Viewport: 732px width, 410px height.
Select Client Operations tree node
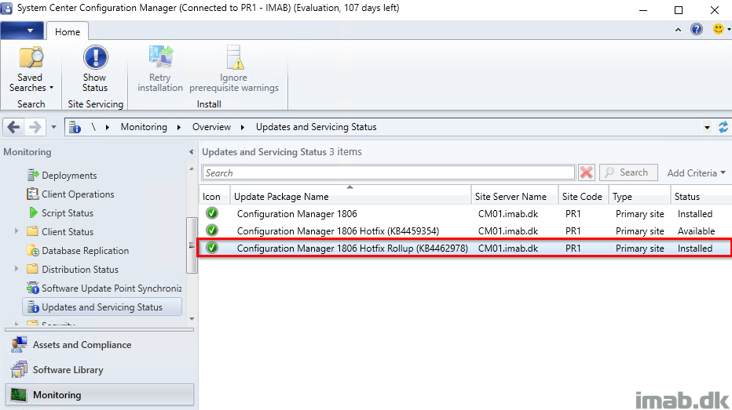[x=78, y=194]
